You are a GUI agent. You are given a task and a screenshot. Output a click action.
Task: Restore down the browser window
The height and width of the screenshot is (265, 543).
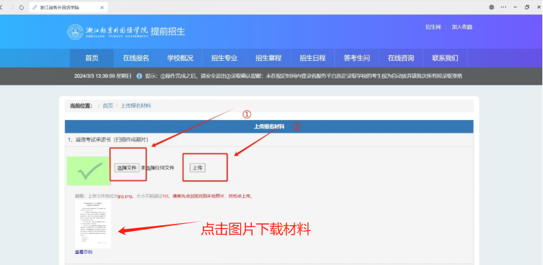[x=527, y=7]
